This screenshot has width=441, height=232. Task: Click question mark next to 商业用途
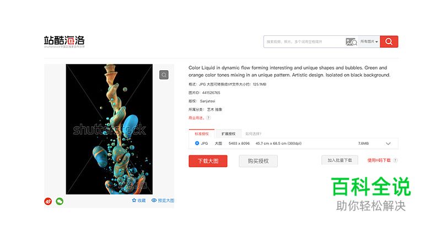tap(208, 118)
